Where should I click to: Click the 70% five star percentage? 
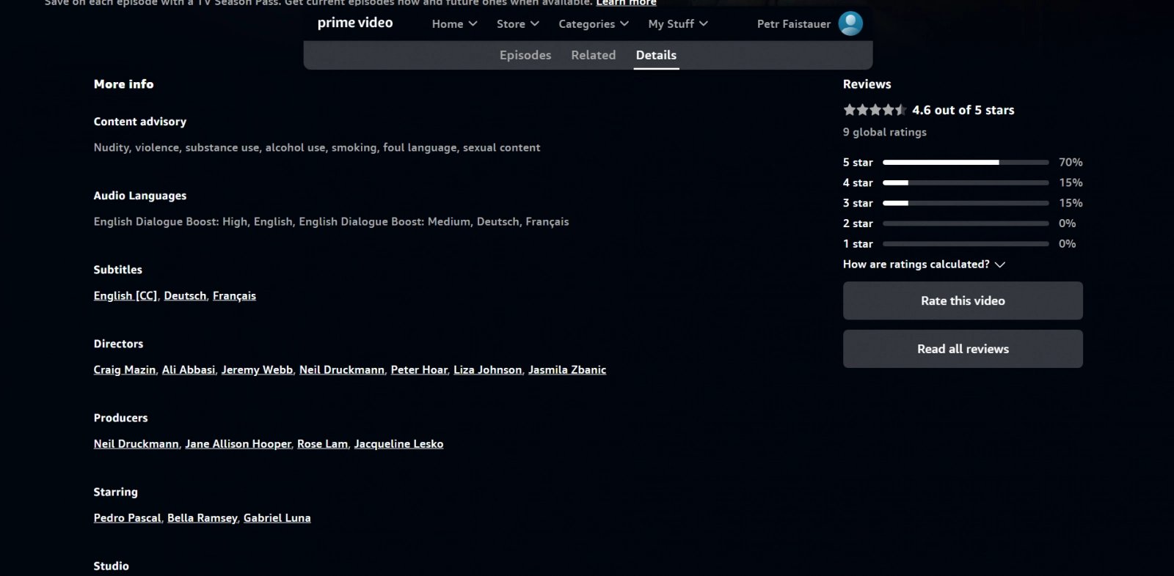(1071, 162)
